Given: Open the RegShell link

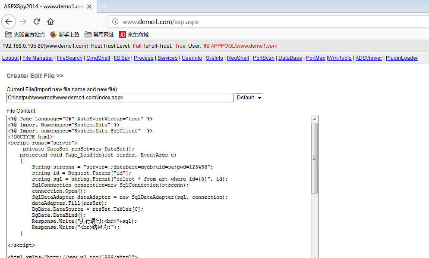Looking at the screenshot, I should click(238, 58).
